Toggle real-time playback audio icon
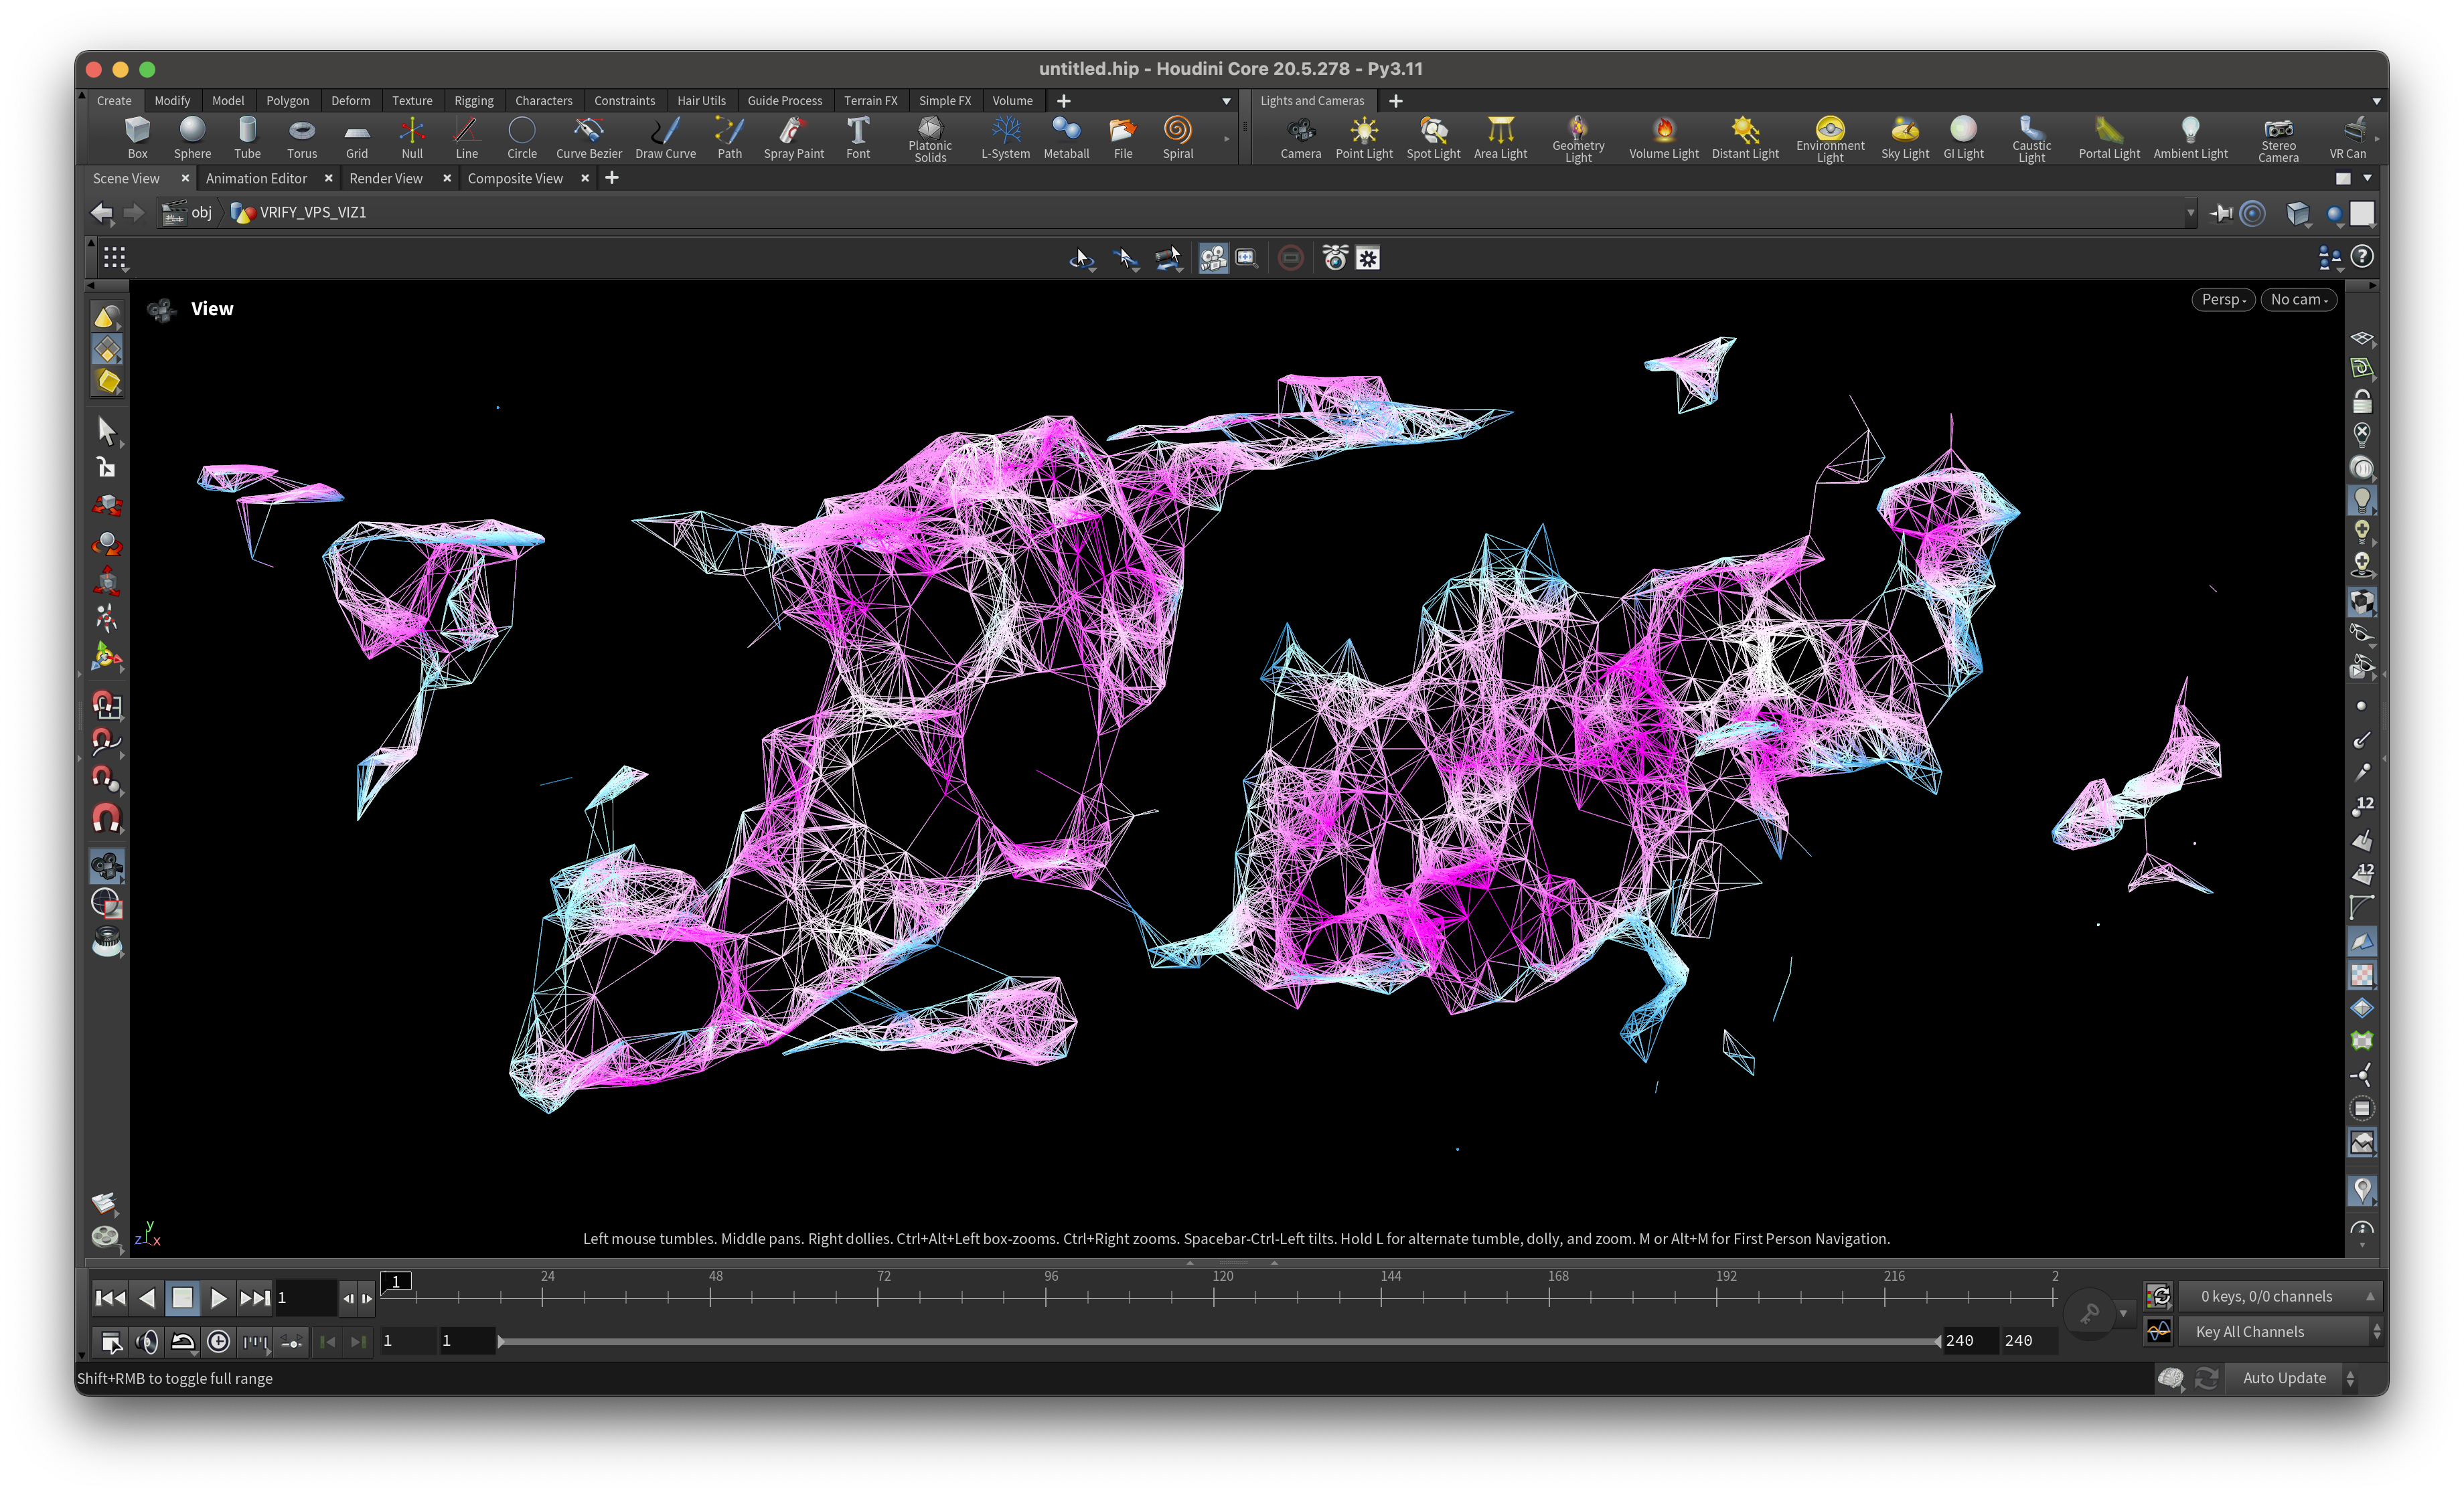Image resolution: width=2464 pixels, height=1495 pixels. (x=147, y=1342)
